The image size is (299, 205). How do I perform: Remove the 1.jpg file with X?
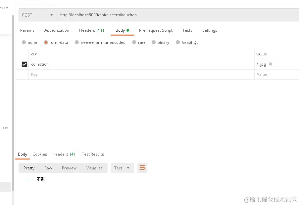(271, 64)
